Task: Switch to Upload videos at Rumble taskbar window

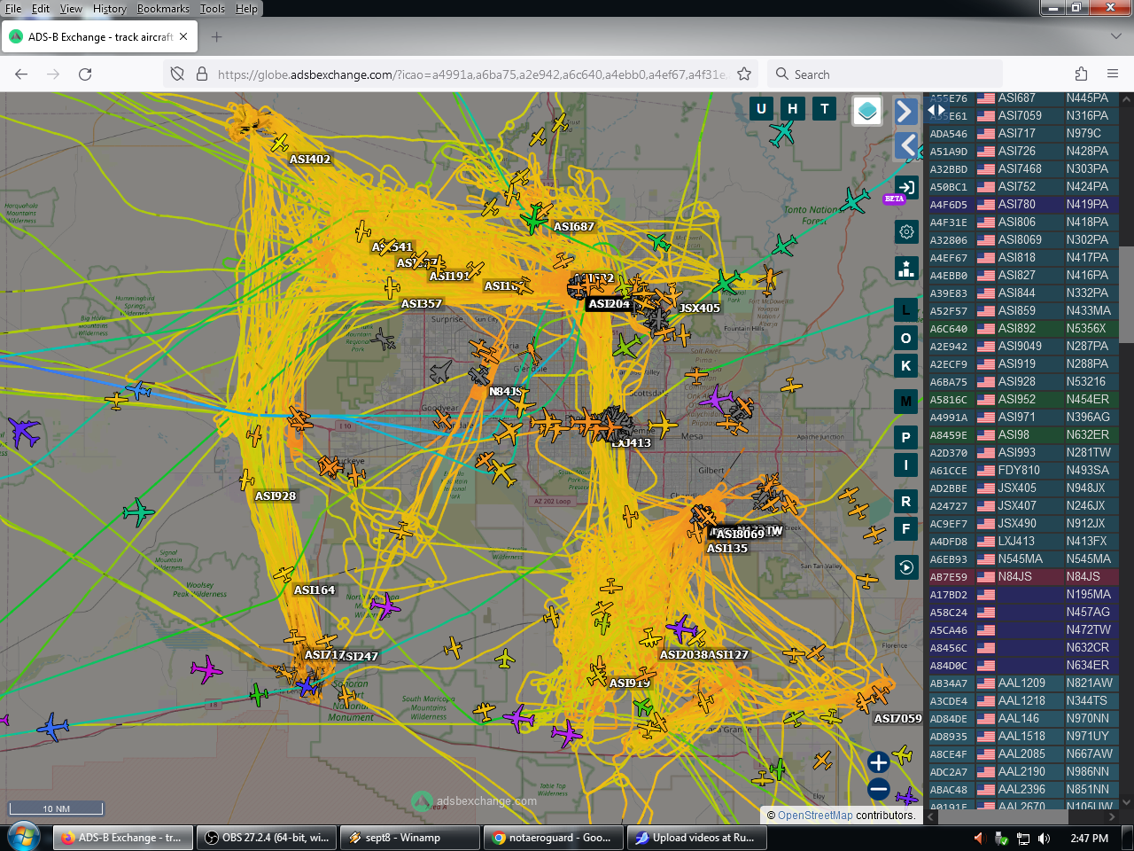Action: pyautogui.click(x=698, y=838)
